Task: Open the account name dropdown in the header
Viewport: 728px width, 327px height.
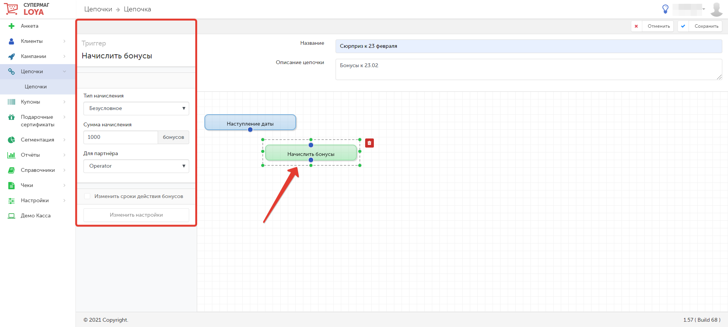Action: coord(689,9)
